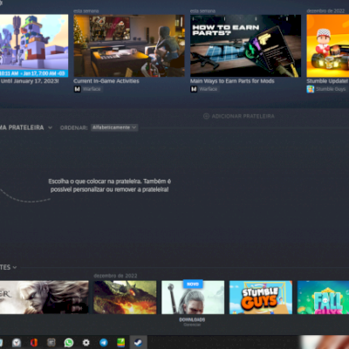The width and height of the screenshot is (349, 349).
Task: Open Downloads Gerenciar at the bottom
Action: [x=192, y=322]
